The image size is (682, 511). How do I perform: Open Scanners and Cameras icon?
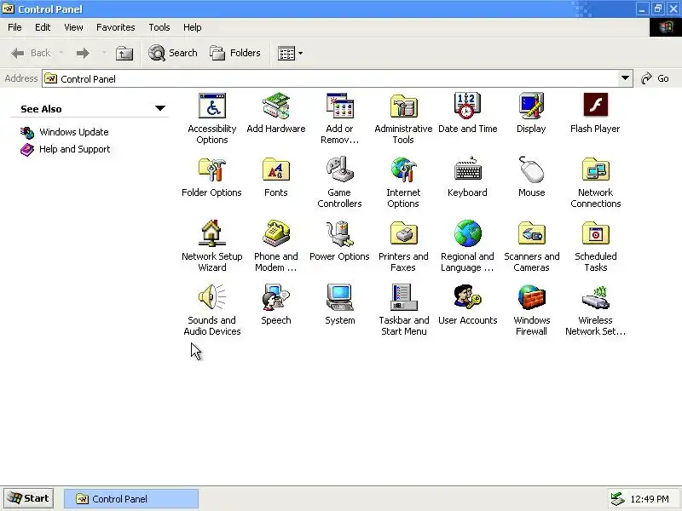531,233
